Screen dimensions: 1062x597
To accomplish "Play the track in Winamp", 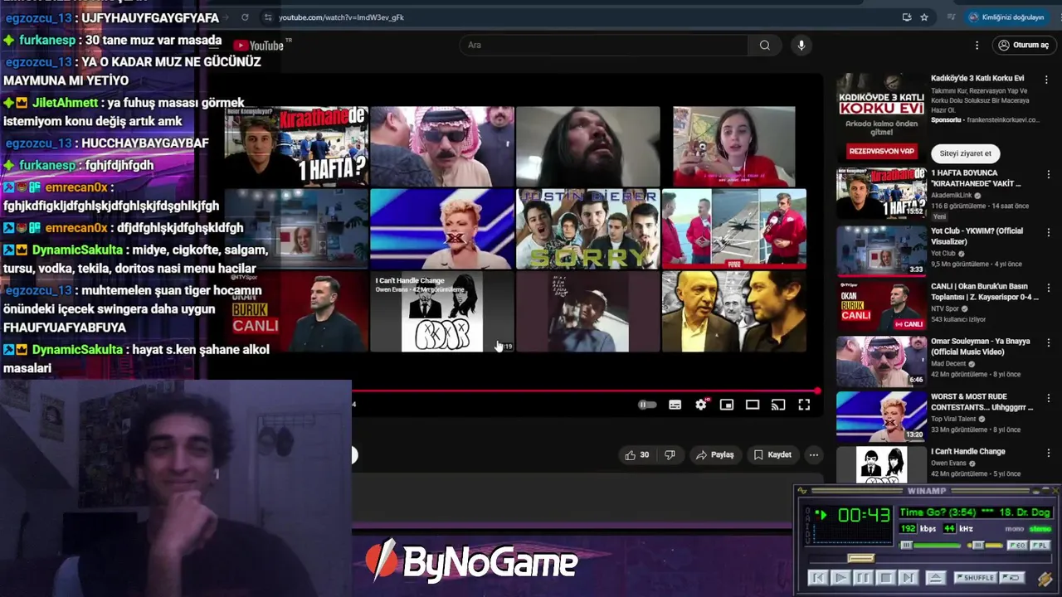I will click(x=840, y=578).
